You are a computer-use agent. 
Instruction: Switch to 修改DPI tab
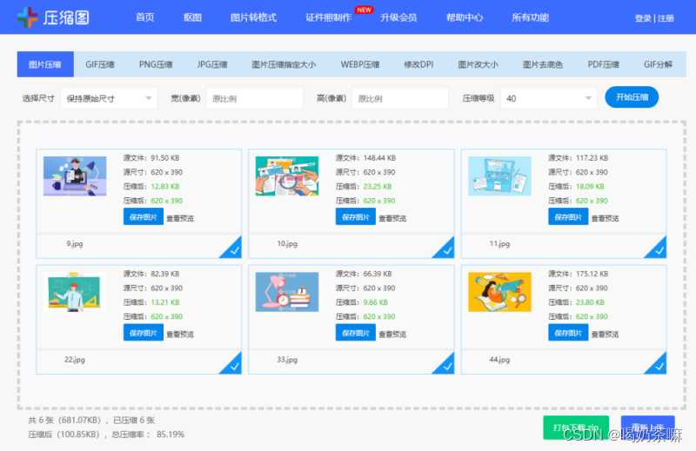click(418, 64)
